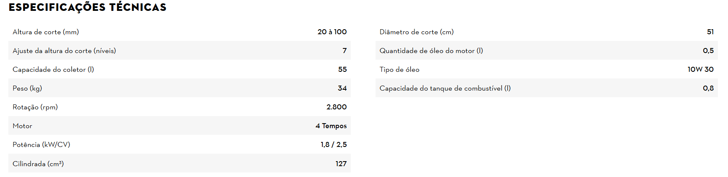Image resolution: width=728 pixels, height=177 pixels.
Task: Click the 'Tipo de óleo' label
Action: coord(399,70)
